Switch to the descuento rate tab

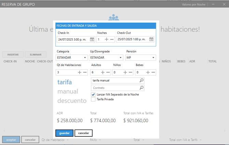(x=72, y=101)
